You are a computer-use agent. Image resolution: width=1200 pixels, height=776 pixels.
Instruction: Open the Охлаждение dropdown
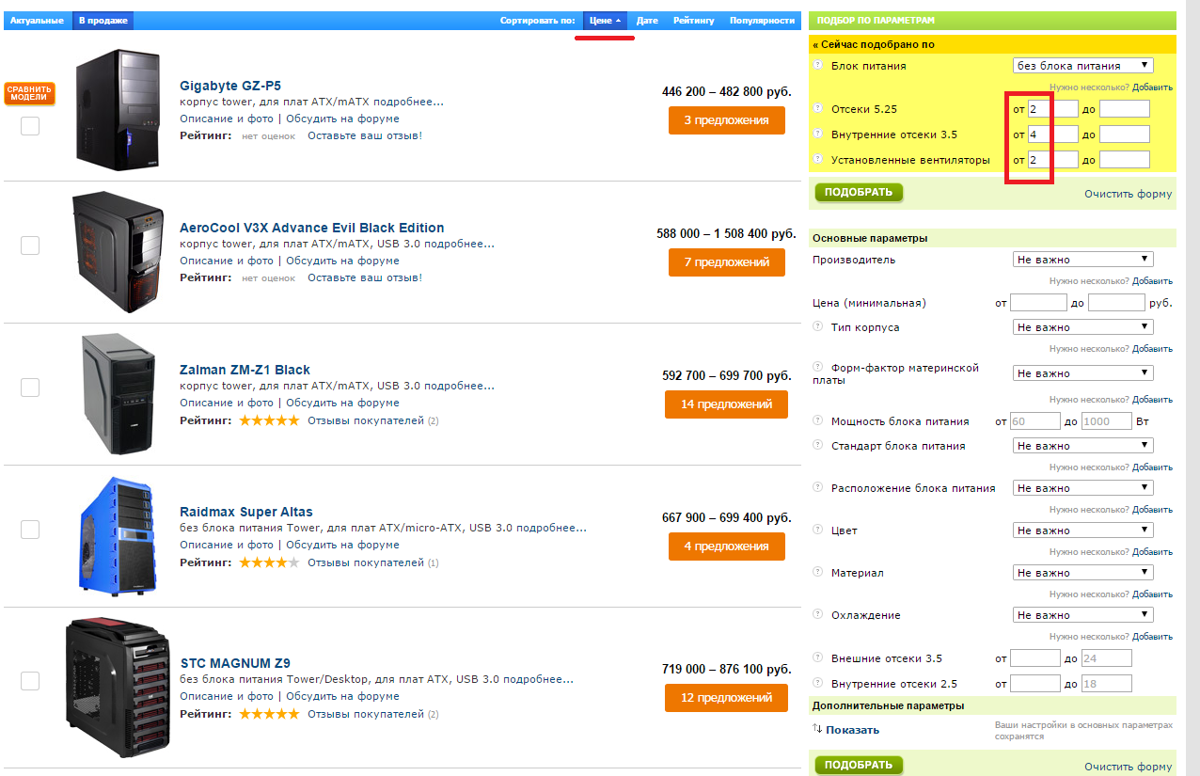(1083, 615)
